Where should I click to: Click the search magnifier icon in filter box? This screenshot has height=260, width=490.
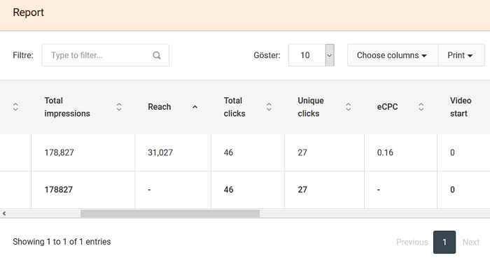click(157, 55)
